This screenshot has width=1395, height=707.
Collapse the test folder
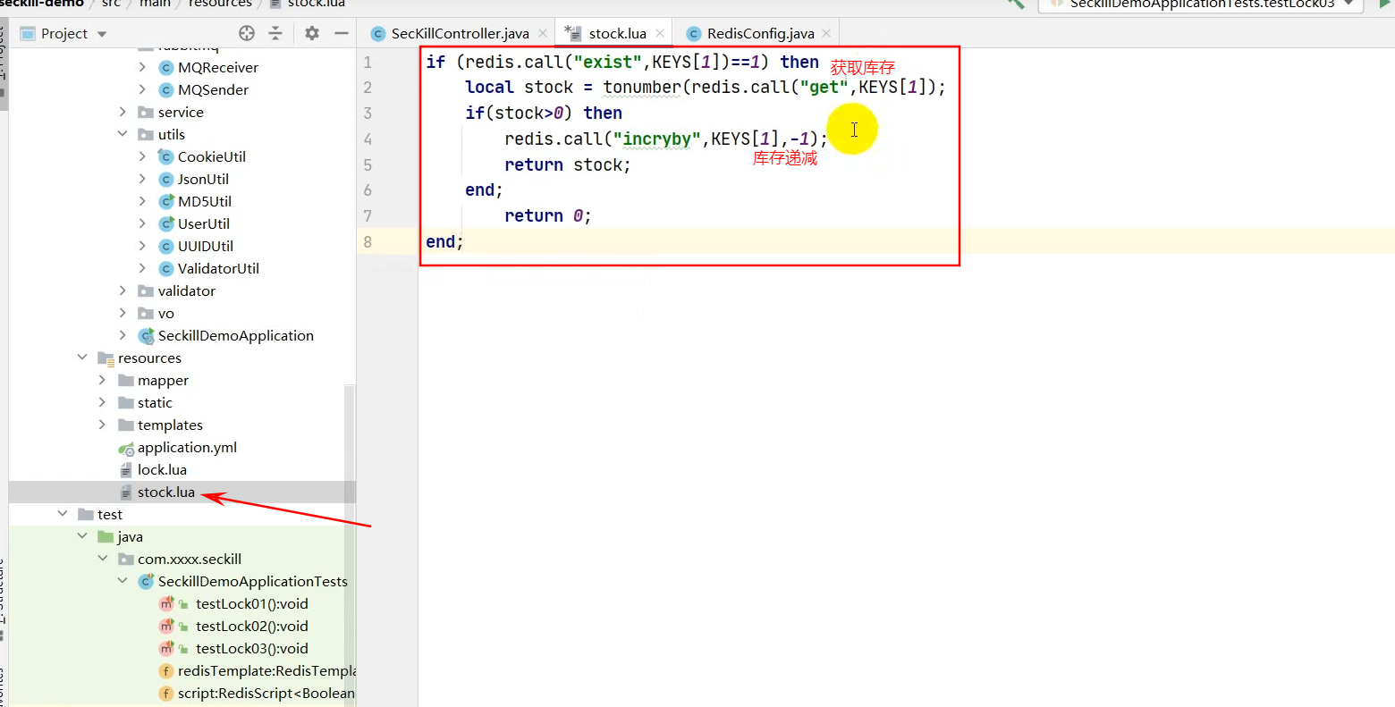click(x=63, y=514)
